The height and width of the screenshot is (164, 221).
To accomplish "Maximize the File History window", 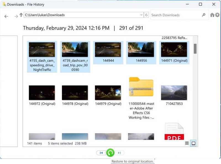I will click(x=200, y=4).
